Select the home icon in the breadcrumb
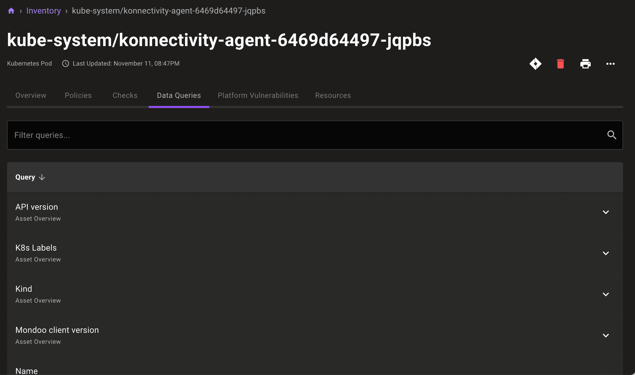The image size is (635, 375). coord(11,10)
